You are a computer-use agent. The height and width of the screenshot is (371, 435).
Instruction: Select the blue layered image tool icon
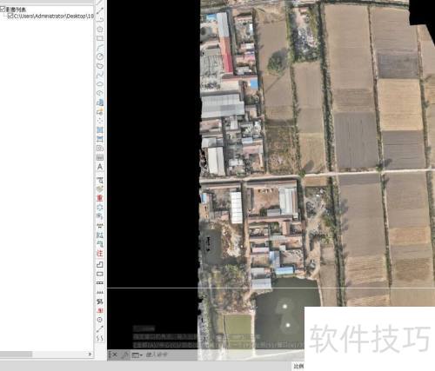(x=100, y=103)
